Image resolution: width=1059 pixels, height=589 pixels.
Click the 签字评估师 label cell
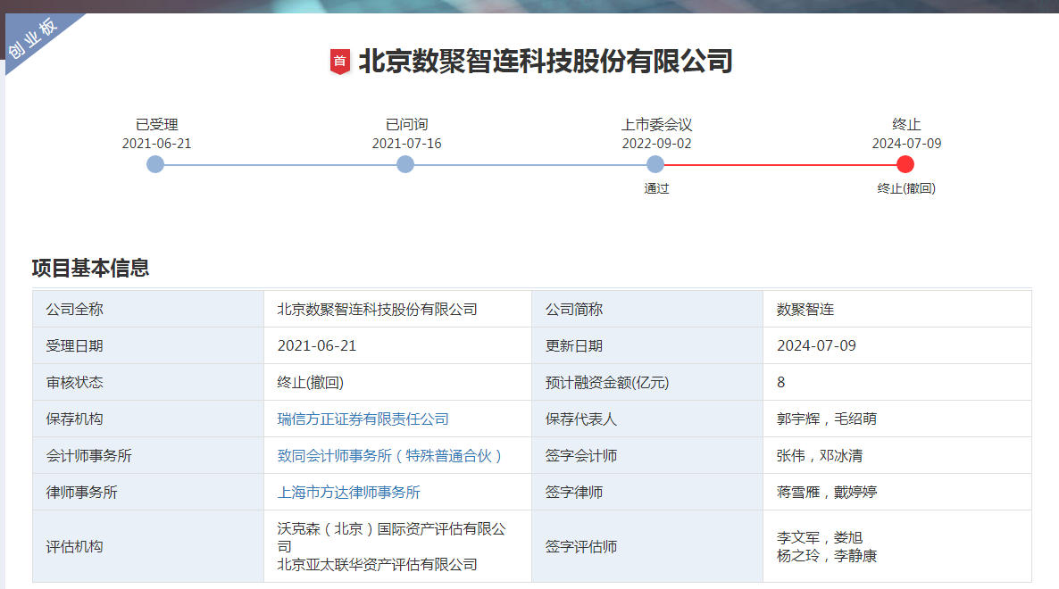(647, 546)
